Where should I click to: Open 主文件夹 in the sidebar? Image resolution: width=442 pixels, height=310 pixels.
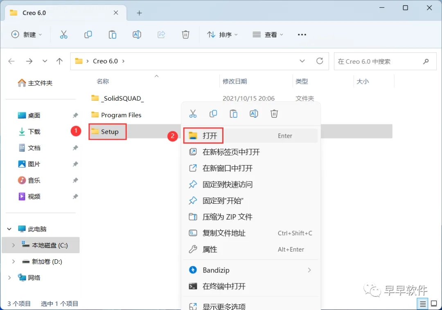pos(35,83)
